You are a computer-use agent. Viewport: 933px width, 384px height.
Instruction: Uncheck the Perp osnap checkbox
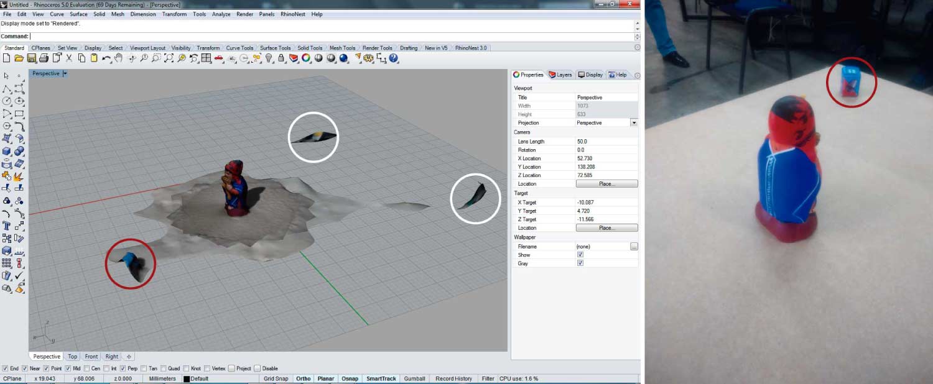pos(123,368)
